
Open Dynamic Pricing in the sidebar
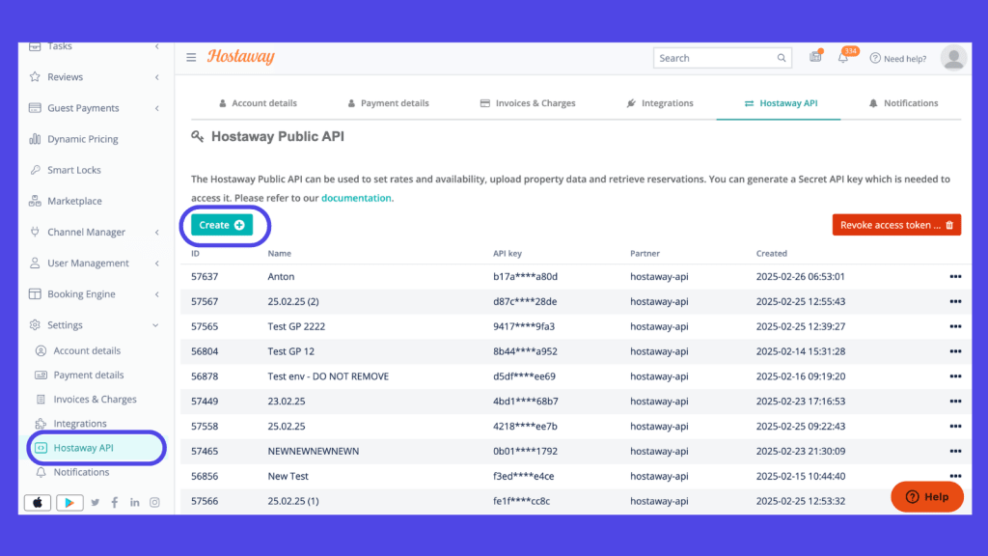83,139
